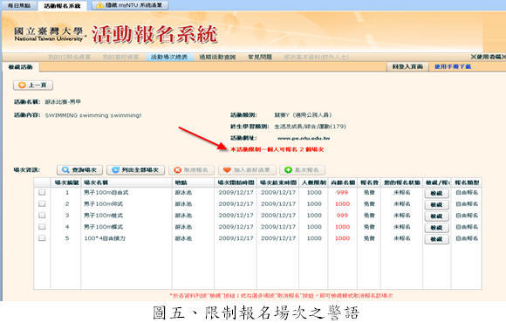Tick the checkbox for session 1 男子100m自由式

click(42, 193)
